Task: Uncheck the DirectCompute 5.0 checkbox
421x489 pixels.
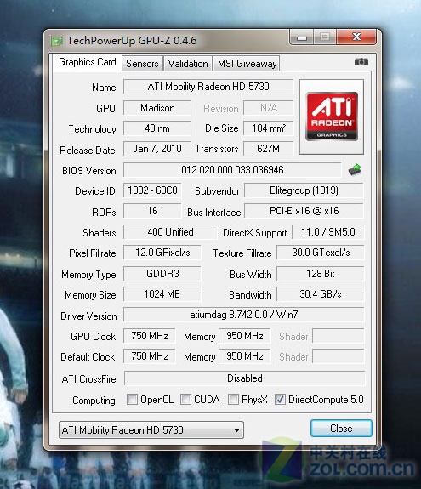Action: click(280, 399)
